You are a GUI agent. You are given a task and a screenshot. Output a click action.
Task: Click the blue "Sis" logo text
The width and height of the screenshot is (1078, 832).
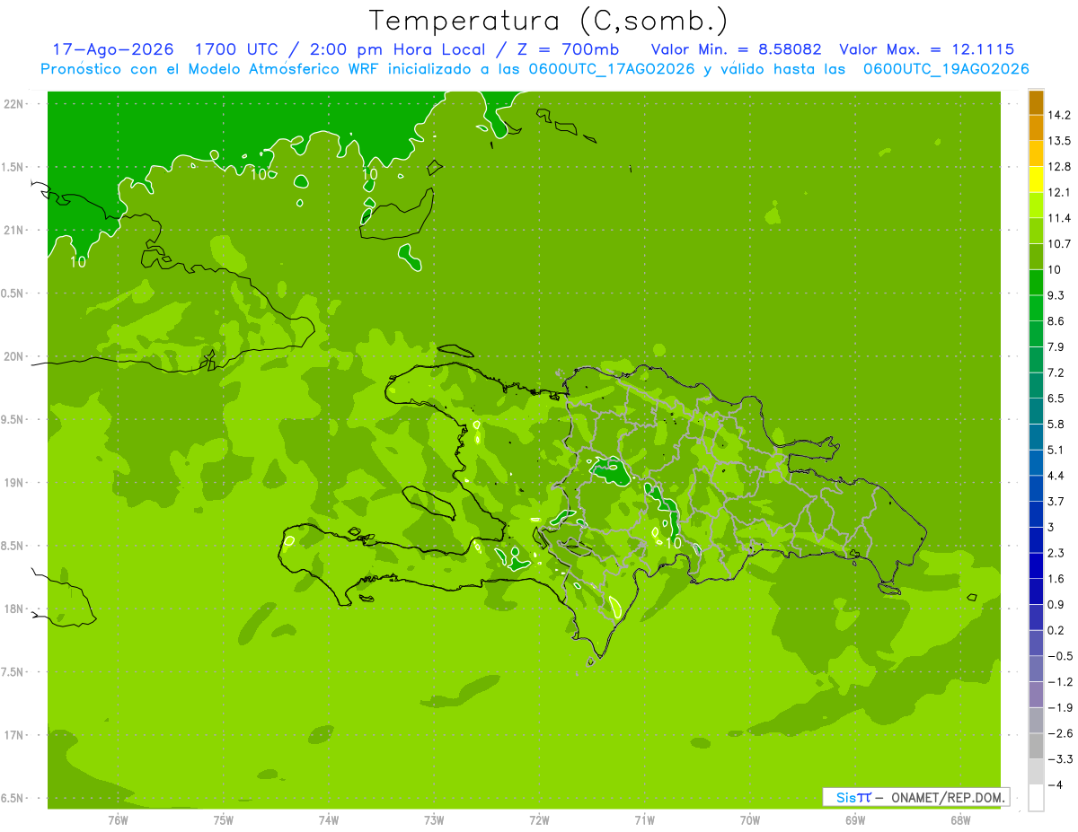pos(846,797)
